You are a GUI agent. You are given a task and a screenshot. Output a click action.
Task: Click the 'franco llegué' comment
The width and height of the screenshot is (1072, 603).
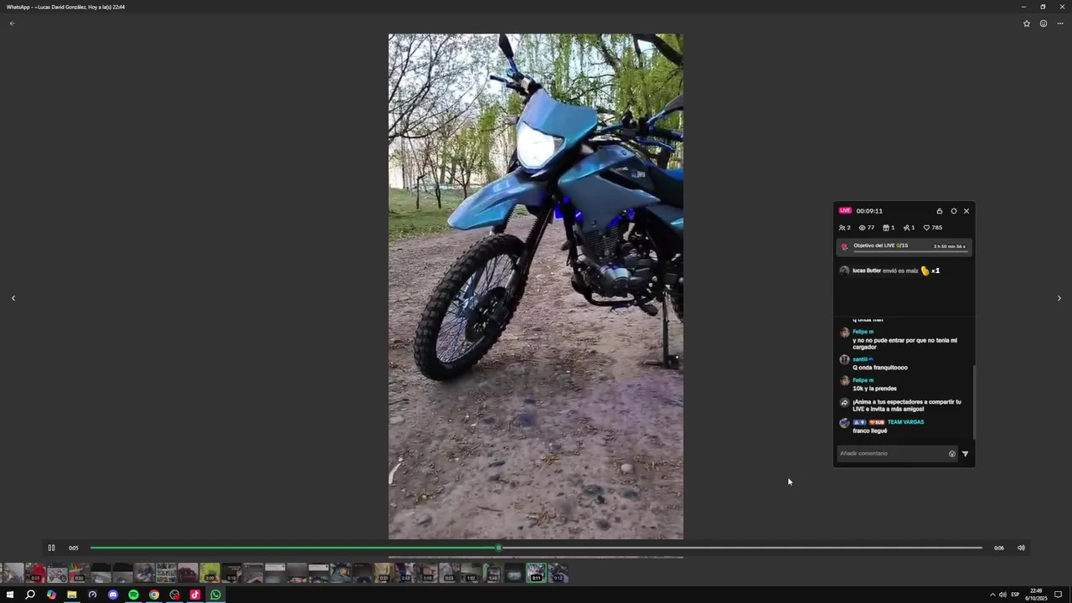(x=869, y=430)
